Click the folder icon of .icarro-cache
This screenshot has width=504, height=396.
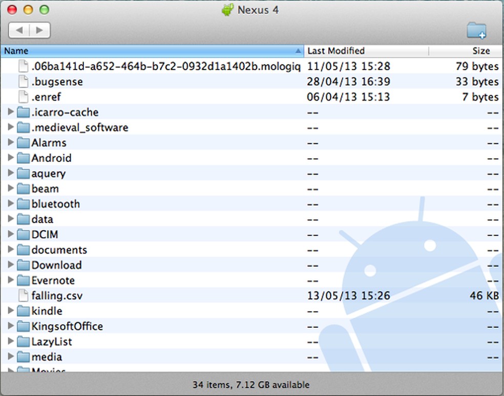[23, 112]
